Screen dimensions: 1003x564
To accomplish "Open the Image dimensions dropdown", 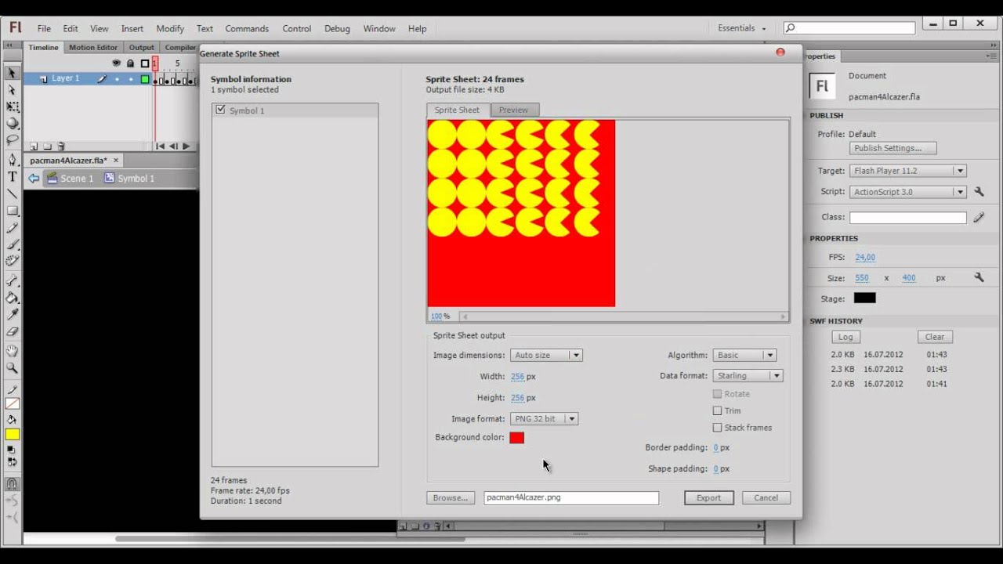I will tap(546, 355).
